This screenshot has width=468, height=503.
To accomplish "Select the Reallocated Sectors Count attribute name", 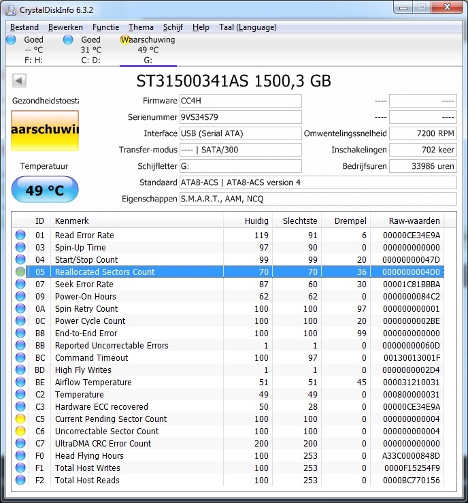I will [105, 272].
